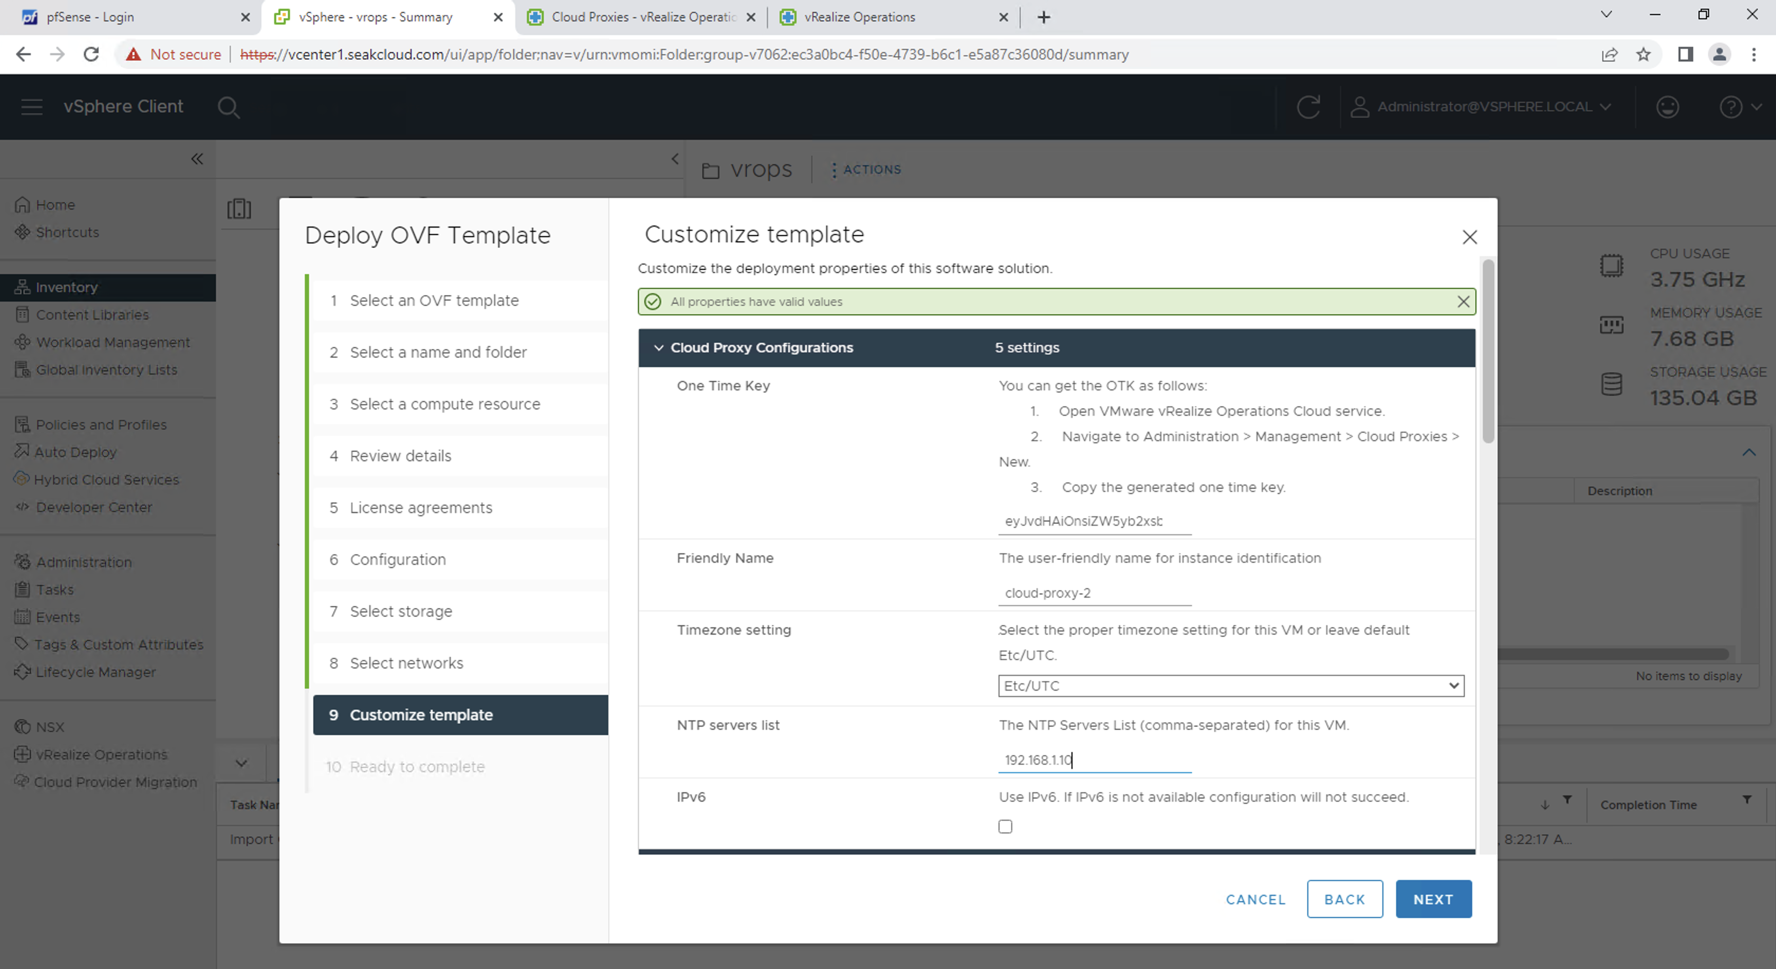This screenshot has width=1776, height=969.
Task: Open browser profile avatar icon
Action: [x=1719, y=54]
